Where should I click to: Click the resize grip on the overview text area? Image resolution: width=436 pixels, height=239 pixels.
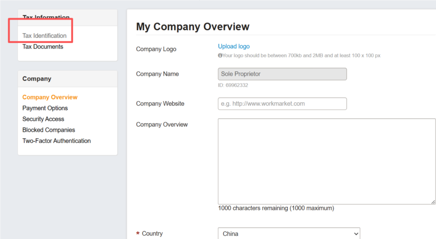tap(433, 202)
